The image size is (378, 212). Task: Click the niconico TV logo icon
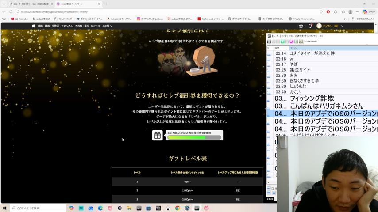coord(34,26)
